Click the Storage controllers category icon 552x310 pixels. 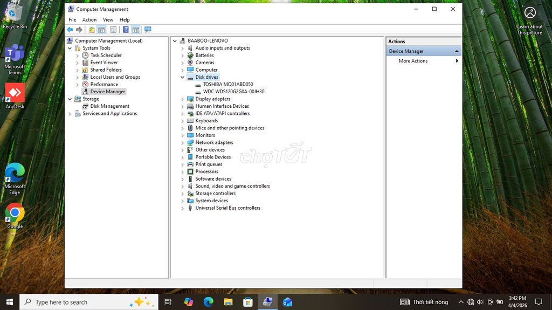190,194
